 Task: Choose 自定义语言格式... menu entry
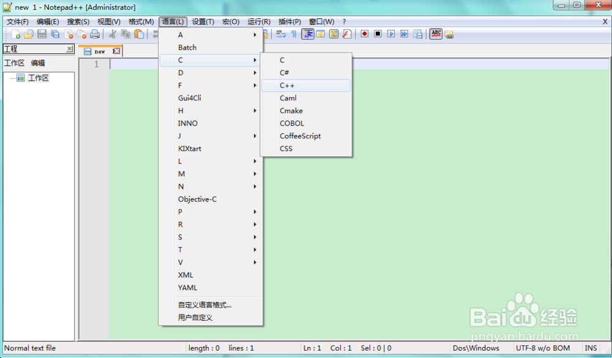(x=211, y=305)
